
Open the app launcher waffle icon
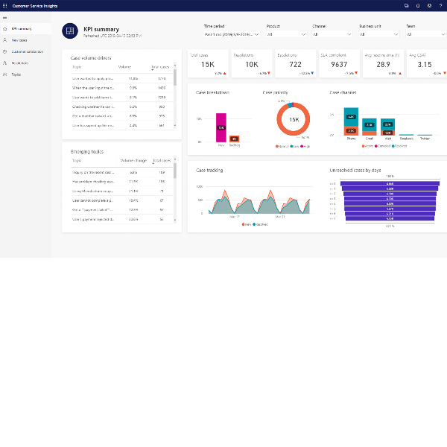(x=4, y=5)
